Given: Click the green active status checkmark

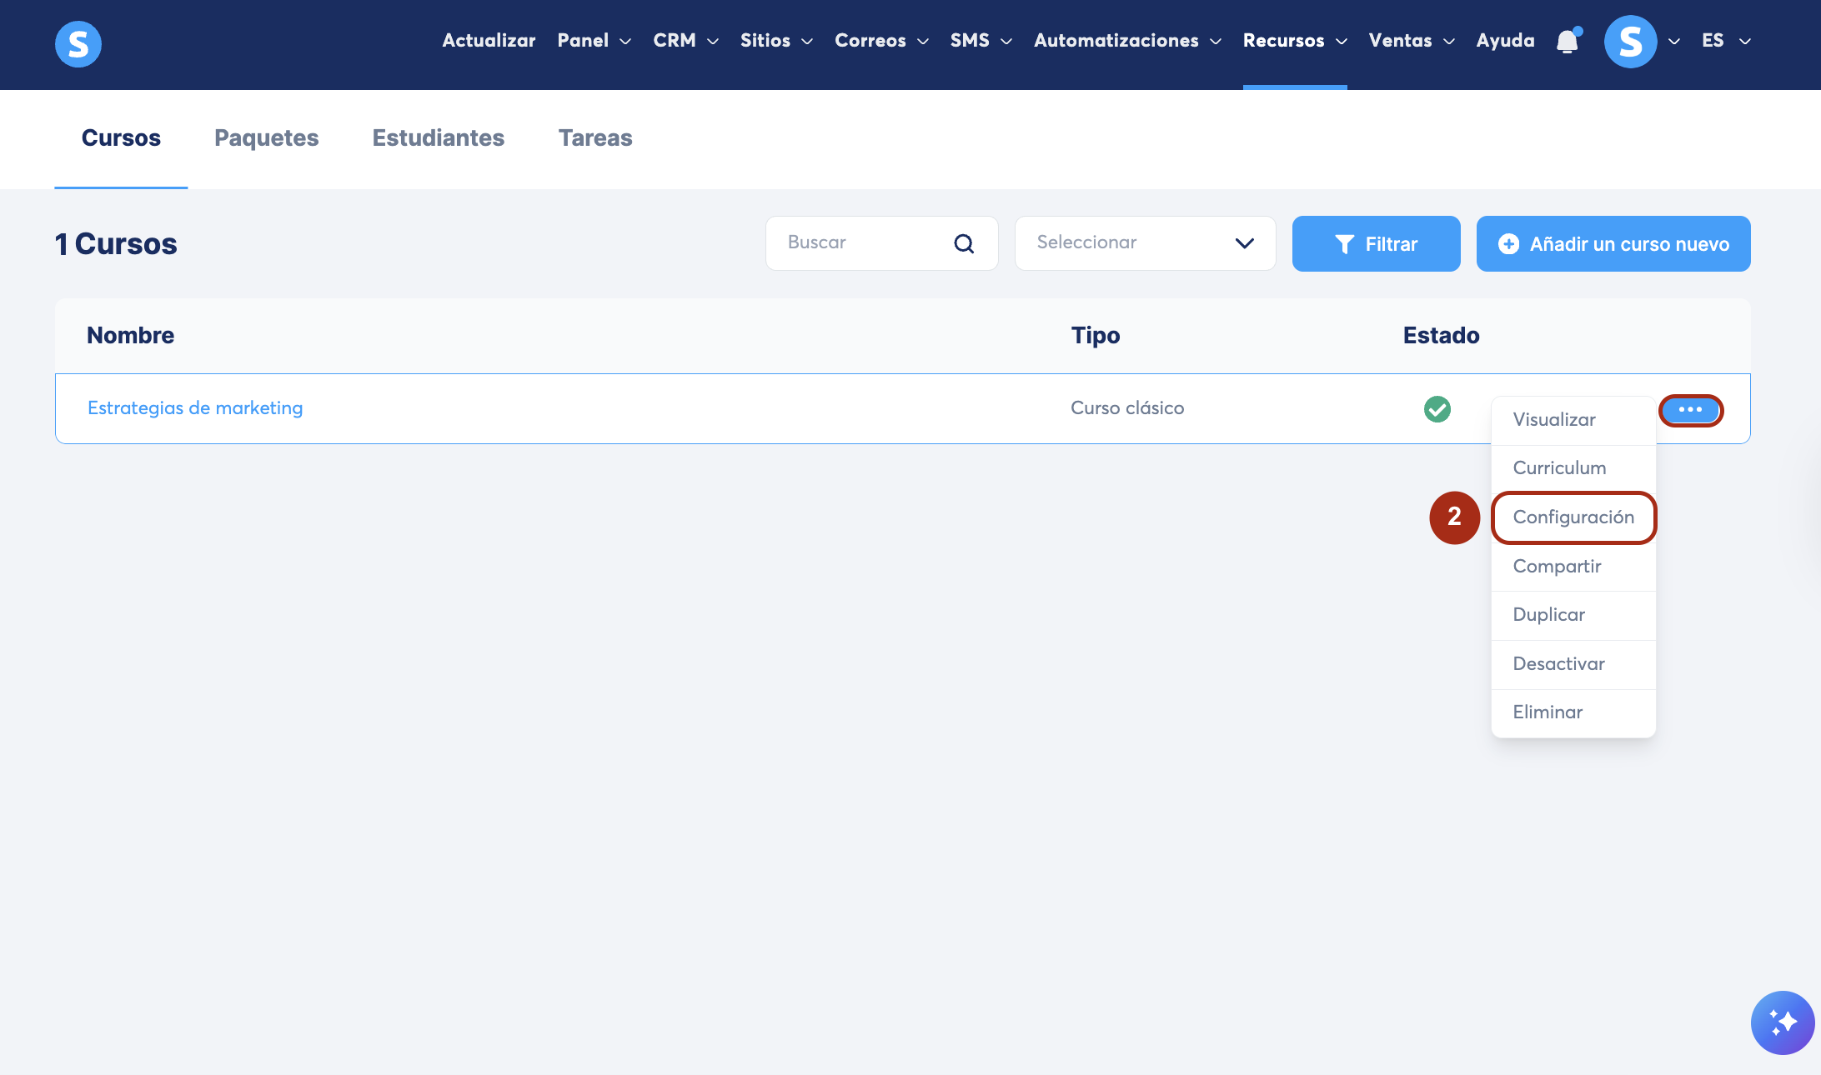Looking at the screenshot, I should [x=1437, y=409].
